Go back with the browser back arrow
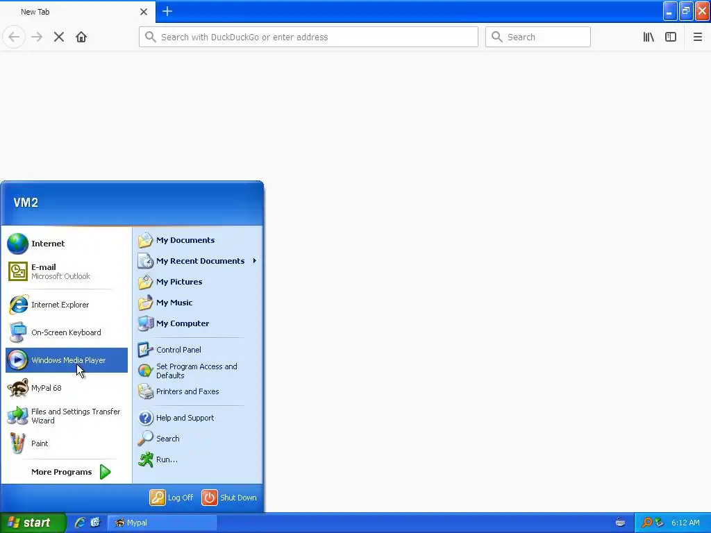Screen dimensions: 711x533 [14, 37]
